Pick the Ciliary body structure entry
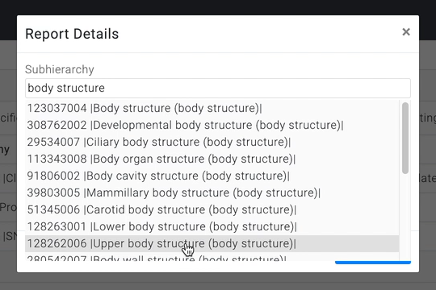 pyautogui.click(x=212, y=142)
